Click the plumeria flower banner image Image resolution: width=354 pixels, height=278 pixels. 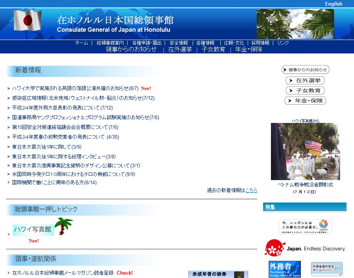295,24
